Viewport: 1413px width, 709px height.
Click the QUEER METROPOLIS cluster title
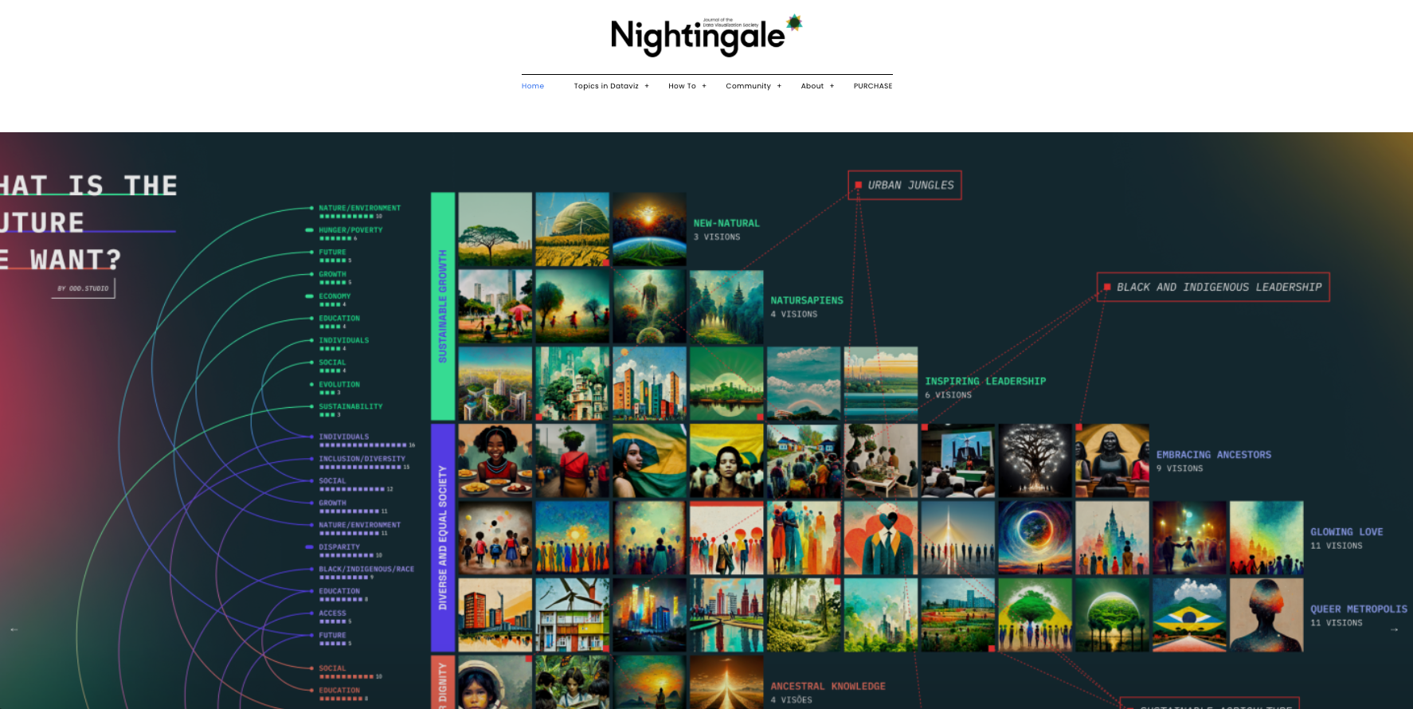click(x=1359, y=609)
